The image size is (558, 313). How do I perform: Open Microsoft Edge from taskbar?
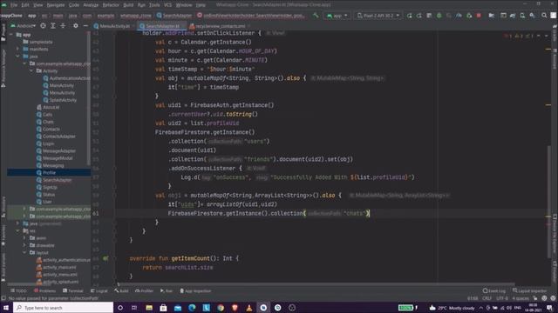coord(192,308)
